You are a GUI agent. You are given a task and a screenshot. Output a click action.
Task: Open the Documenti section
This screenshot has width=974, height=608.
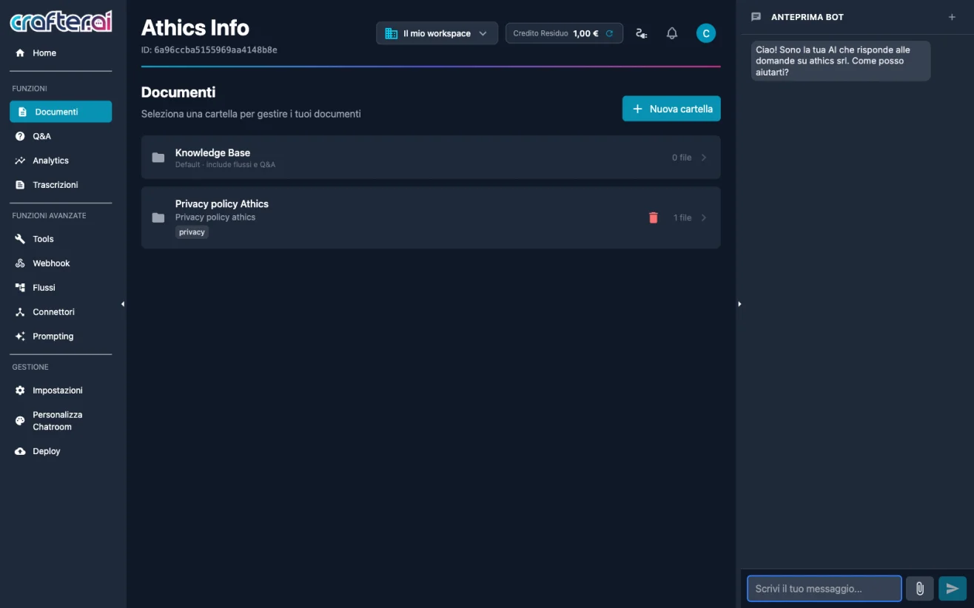coord(61,112)
